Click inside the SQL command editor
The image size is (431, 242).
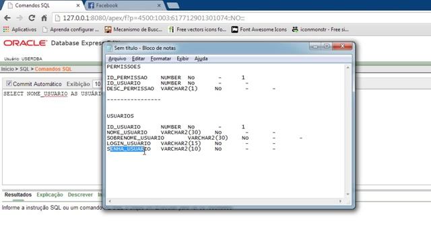point(53,137)
